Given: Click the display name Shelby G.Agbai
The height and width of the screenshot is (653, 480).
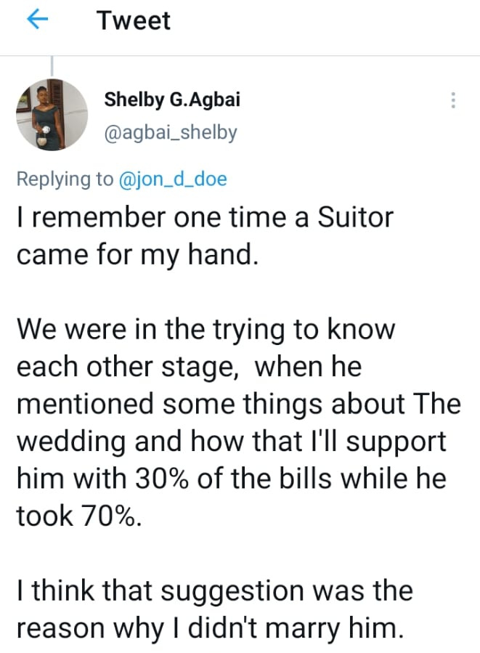Looking at the screenshot, I should [171, 100].
